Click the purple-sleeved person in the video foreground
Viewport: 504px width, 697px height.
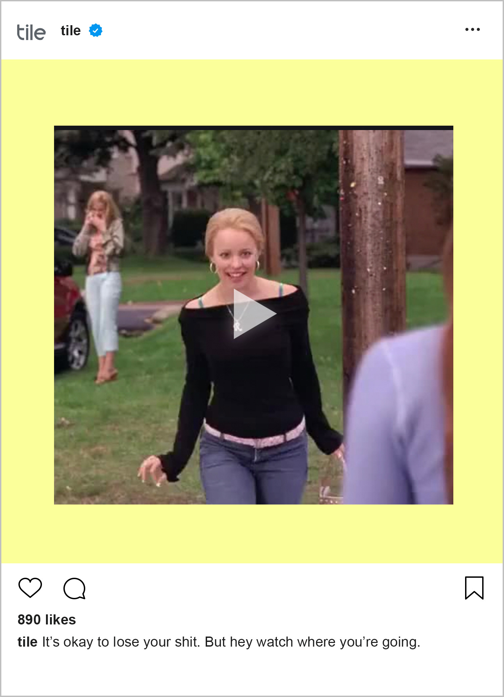click(399, 417)
